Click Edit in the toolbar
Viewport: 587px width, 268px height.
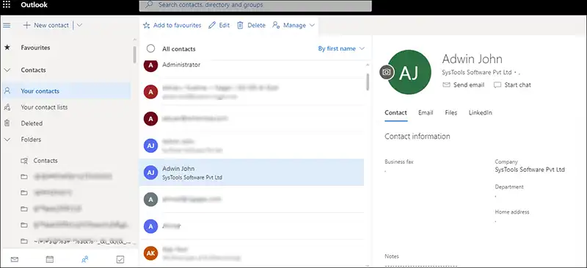point(219,25)
